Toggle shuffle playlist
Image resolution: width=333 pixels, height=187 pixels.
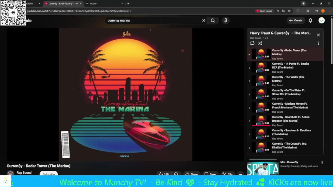(260, 43)
